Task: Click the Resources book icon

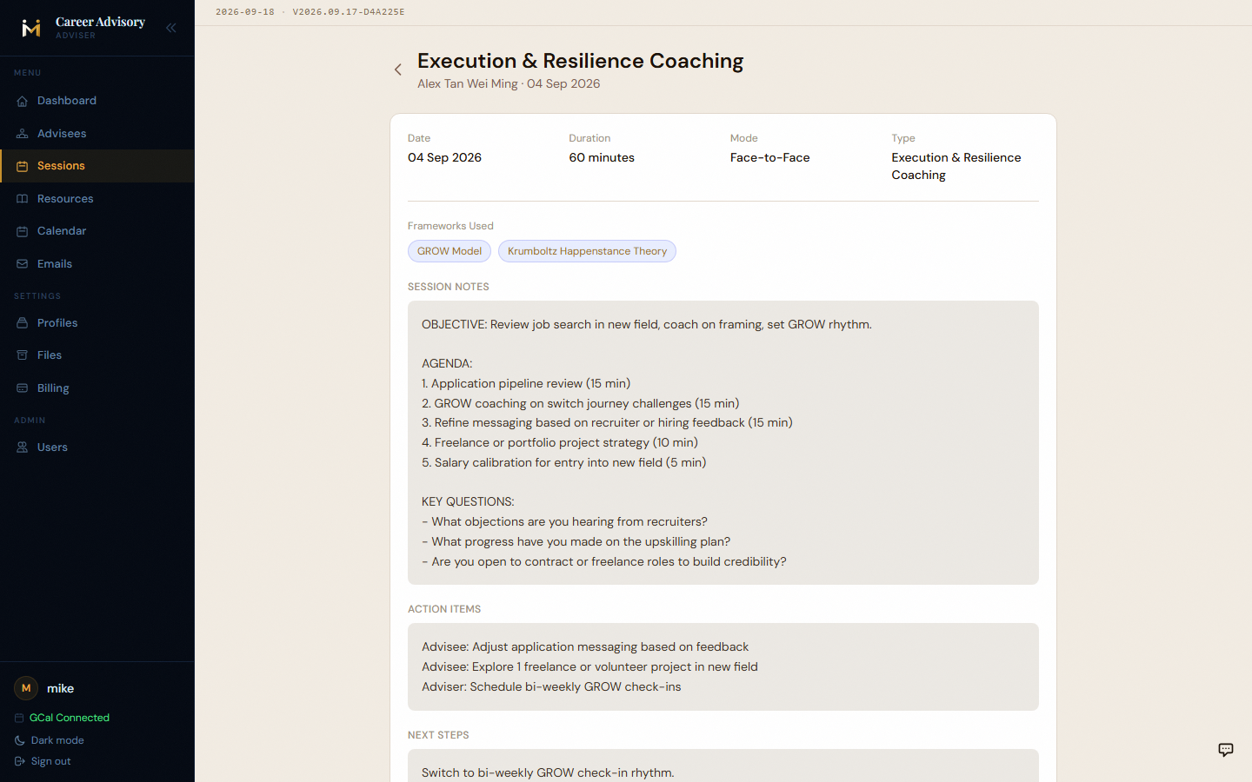Action: pyautogui.click(x=23, y=199)
